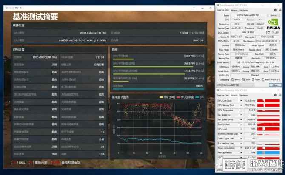Click GPU-Z app icon in lower window title bar
285x175 pixels.
click(x=218, y=90)
